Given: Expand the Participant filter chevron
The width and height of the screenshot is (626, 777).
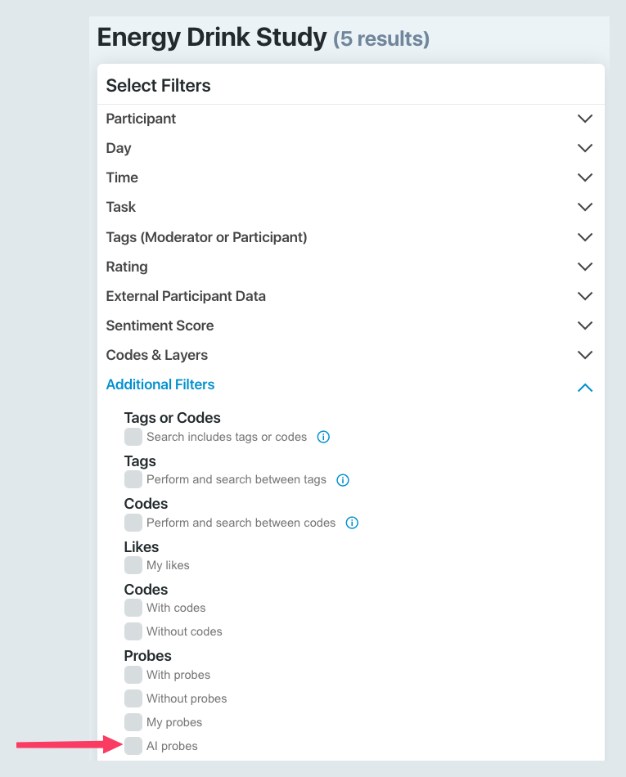Looking at the screenshot, I should [x=585, y=119].
